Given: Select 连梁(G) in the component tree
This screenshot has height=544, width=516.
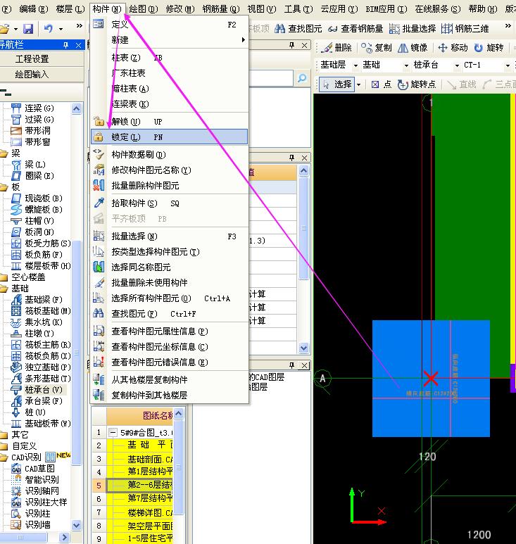Looking at the screenshot, I should [39, 108].
